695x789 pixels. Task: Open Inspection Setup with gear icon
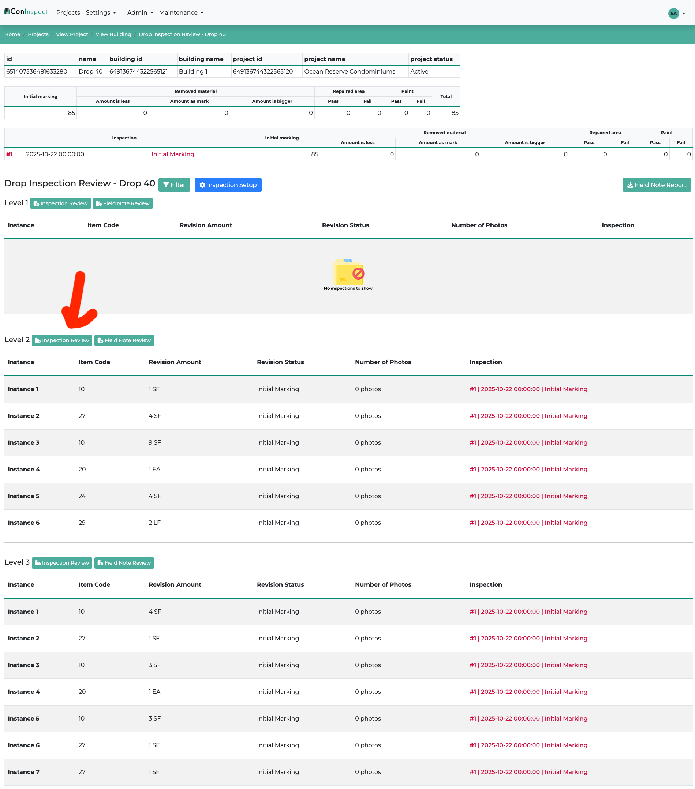point(228,185)
